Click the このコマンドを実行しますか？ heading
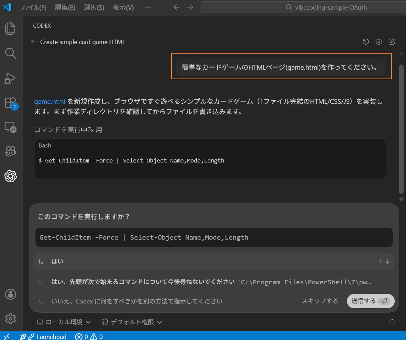The image size is (406, 340). point(84,217)
